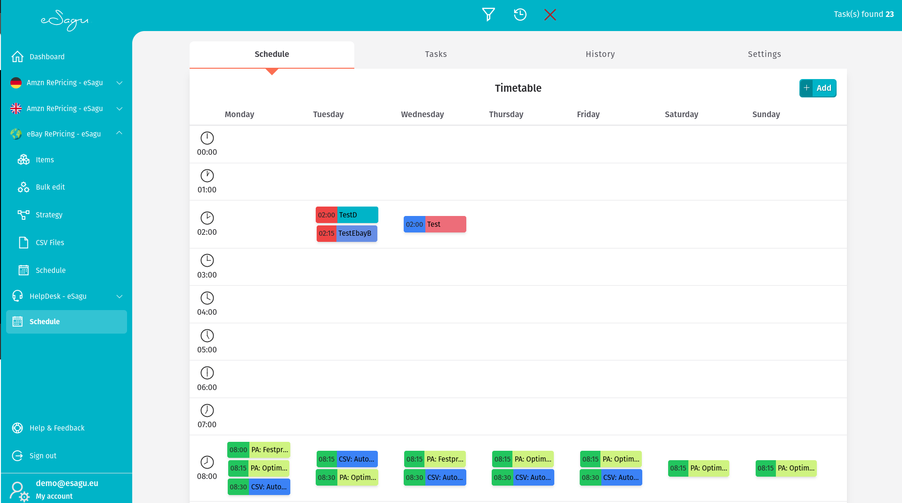Click the red X close icon at top
The image size is (902, 503).
click(550, 15)
